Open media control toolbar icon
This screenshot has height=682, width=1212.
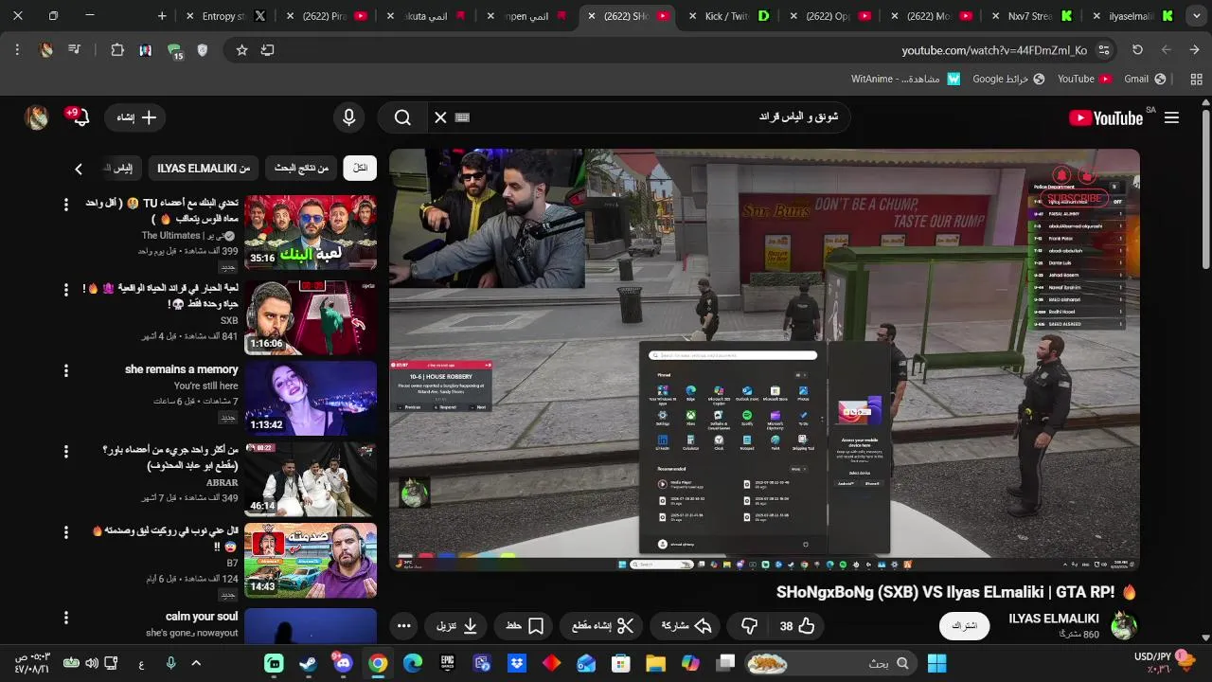pos(75,50)
